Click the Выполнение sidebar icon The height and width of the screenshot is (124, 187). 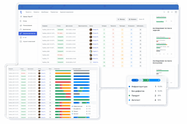20,29
